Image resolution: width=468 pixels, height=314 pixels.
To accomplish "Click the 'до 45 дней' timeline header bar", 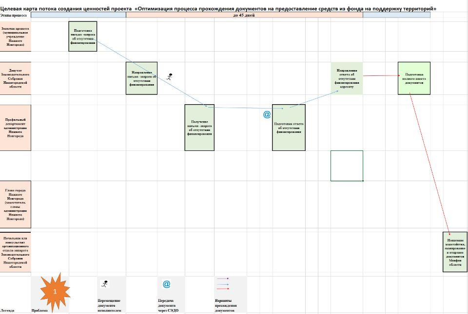I will point(244,15).
